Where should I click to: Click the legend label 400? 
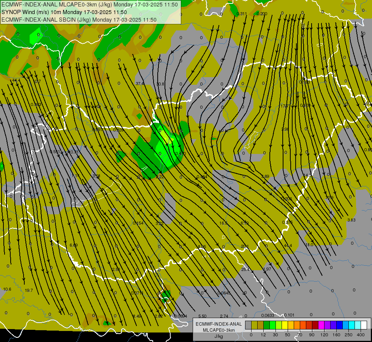click(361, 335)
